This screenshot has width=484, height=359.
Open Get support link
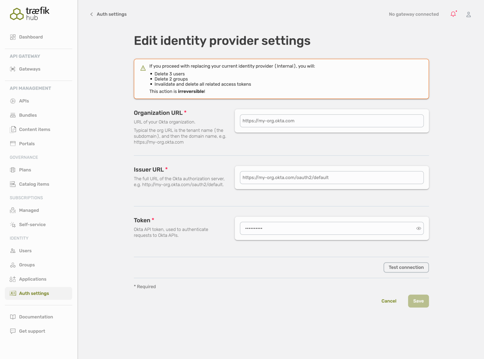pos(39,331)
